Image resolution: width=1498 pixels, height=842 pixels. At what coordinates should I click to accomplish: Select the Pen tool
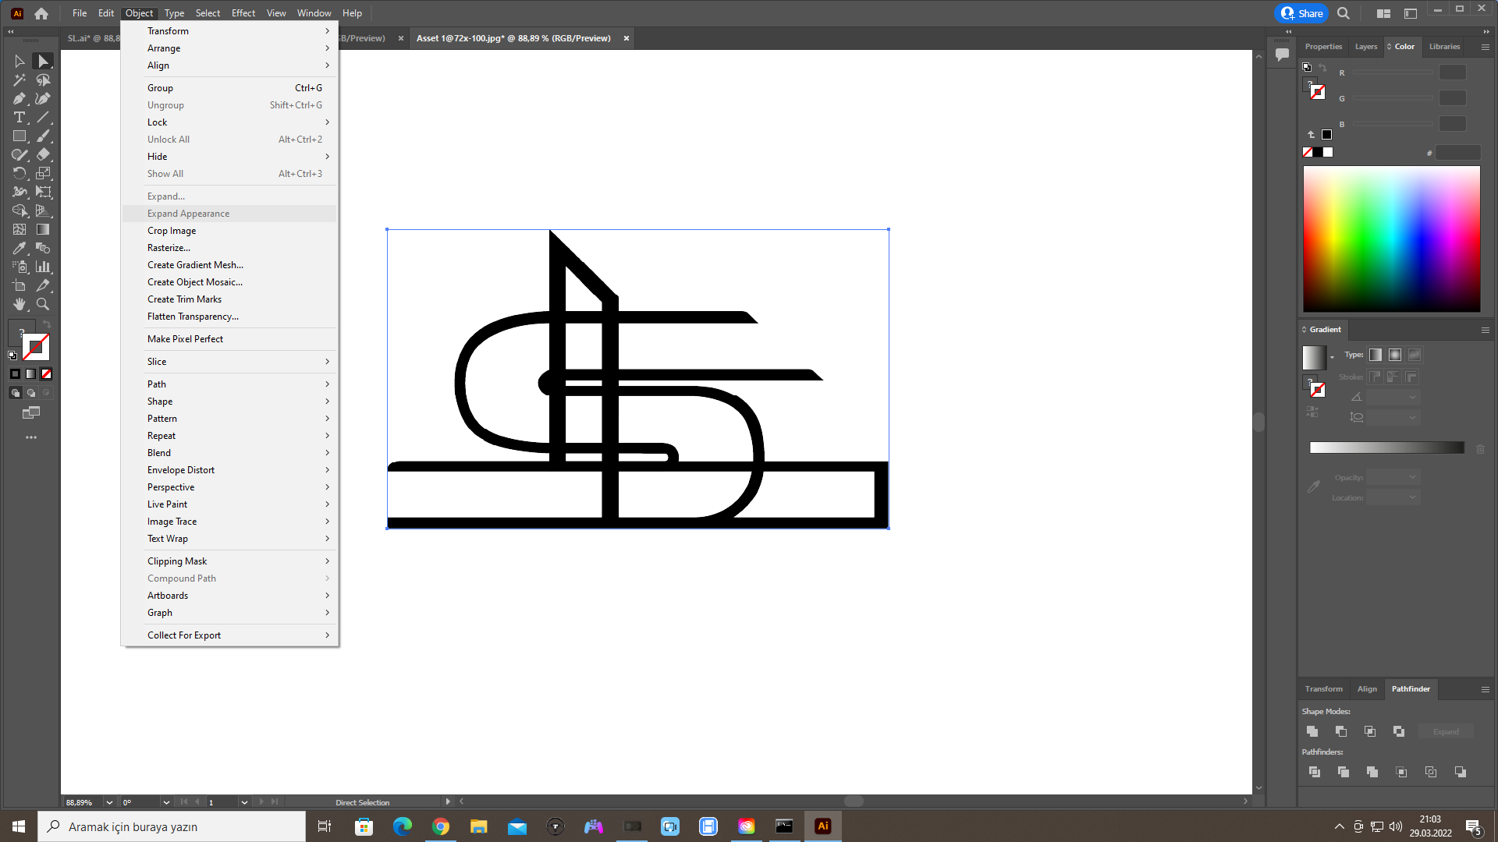tap(20, 98)
